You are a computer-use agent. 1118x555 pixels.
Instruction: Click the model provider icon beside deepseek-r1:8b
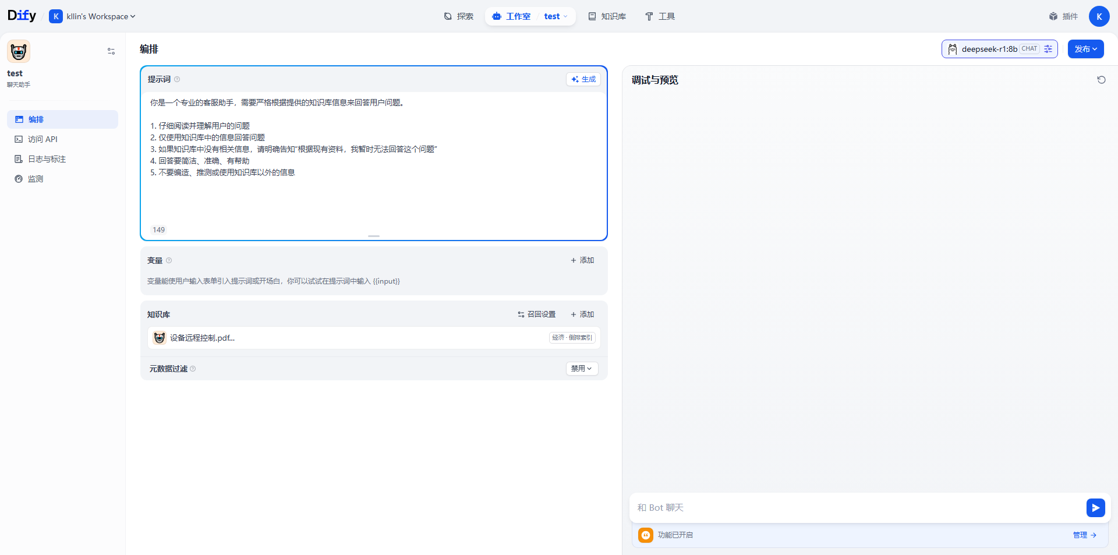pyautogui.click(x=953, y=49)
